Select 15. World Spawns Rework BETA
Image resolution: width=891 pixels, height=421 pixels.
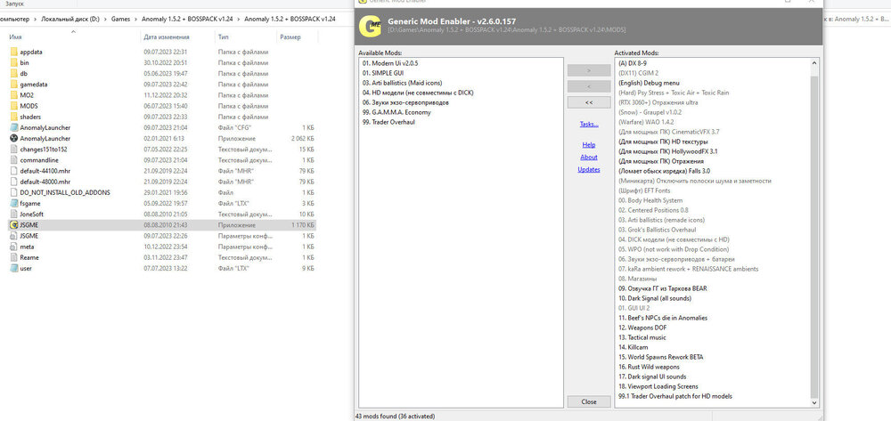[660, 357]
